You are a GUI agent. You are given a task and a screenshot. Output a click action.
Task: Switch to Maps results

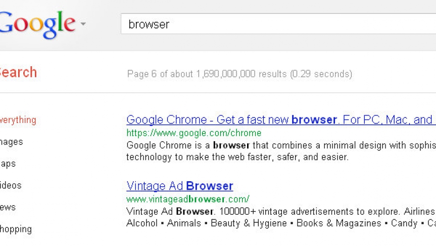click(x=8, y=164)
